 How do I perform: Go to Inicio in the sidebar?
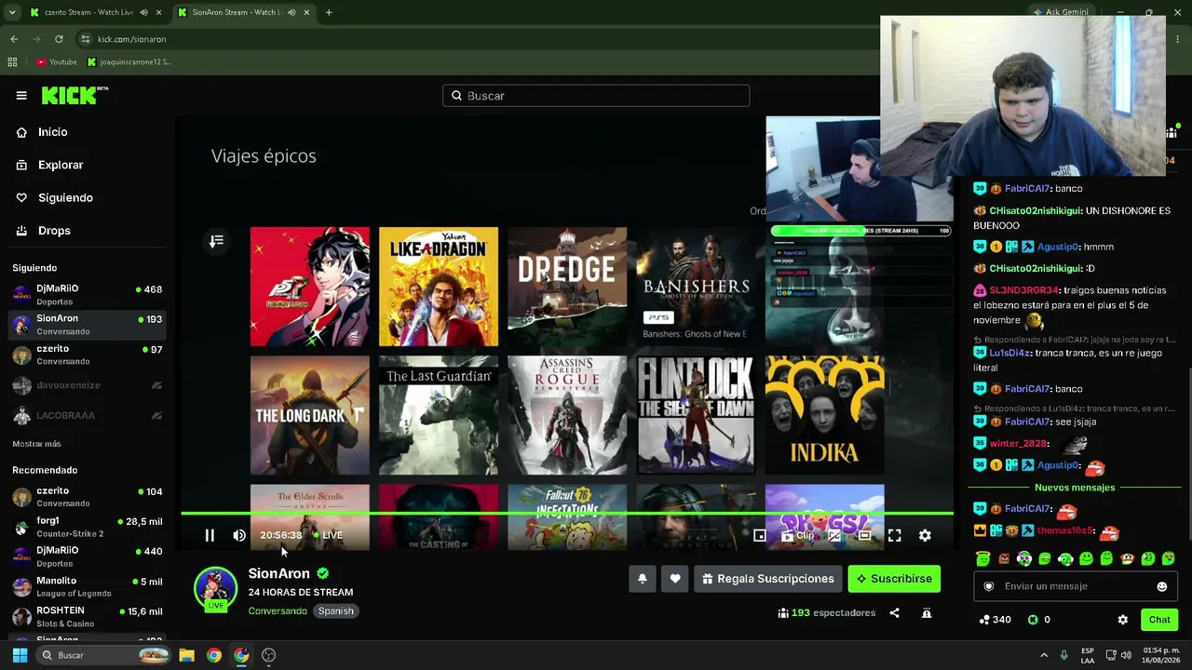point(53,132)
